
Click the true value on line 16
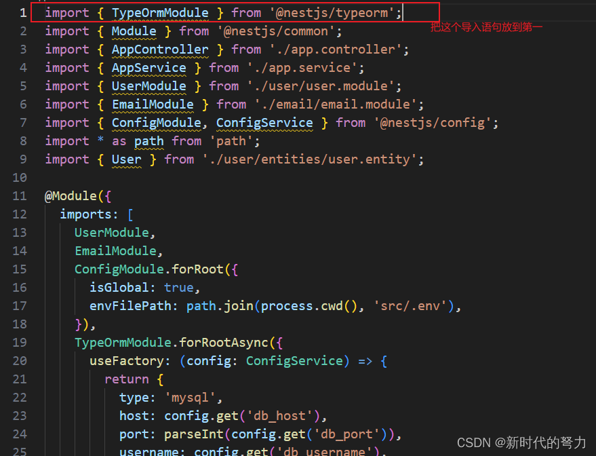179,287
